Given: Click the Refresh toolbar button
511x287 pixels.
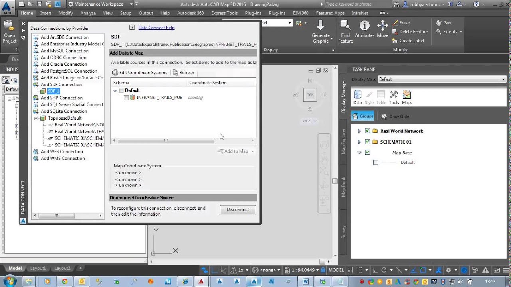Looking at the screenshot, I should (183, 73).
